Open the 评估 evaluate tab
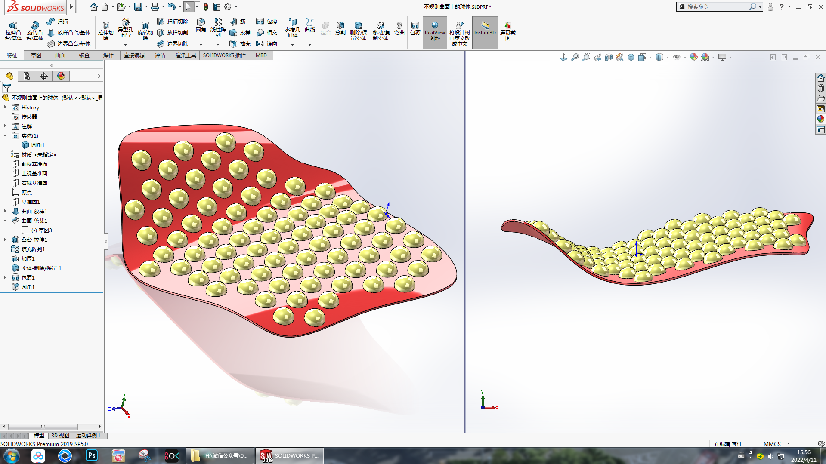 pos(160,55)
